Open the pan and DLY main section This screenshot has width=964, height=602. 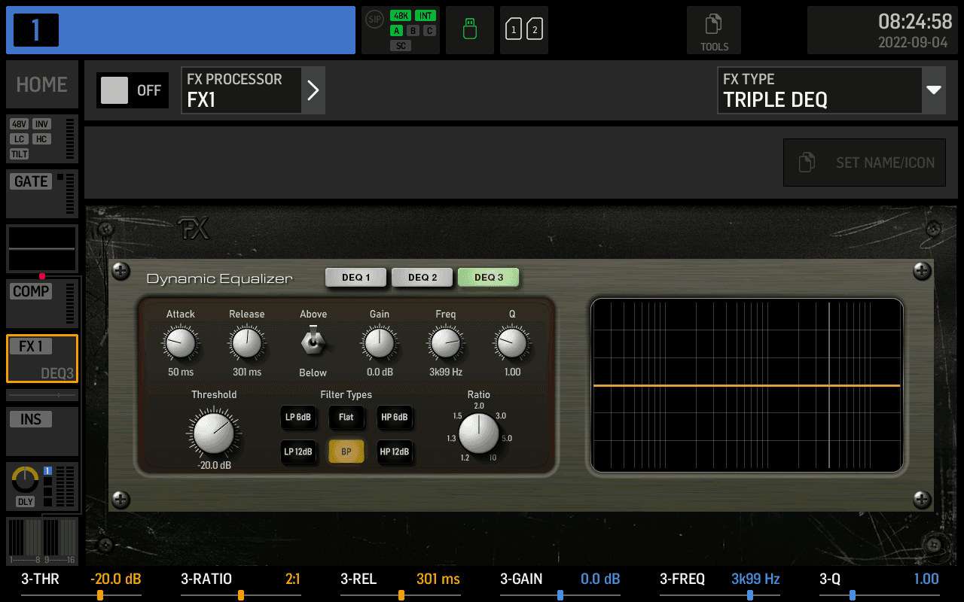(x=42, y=487)
